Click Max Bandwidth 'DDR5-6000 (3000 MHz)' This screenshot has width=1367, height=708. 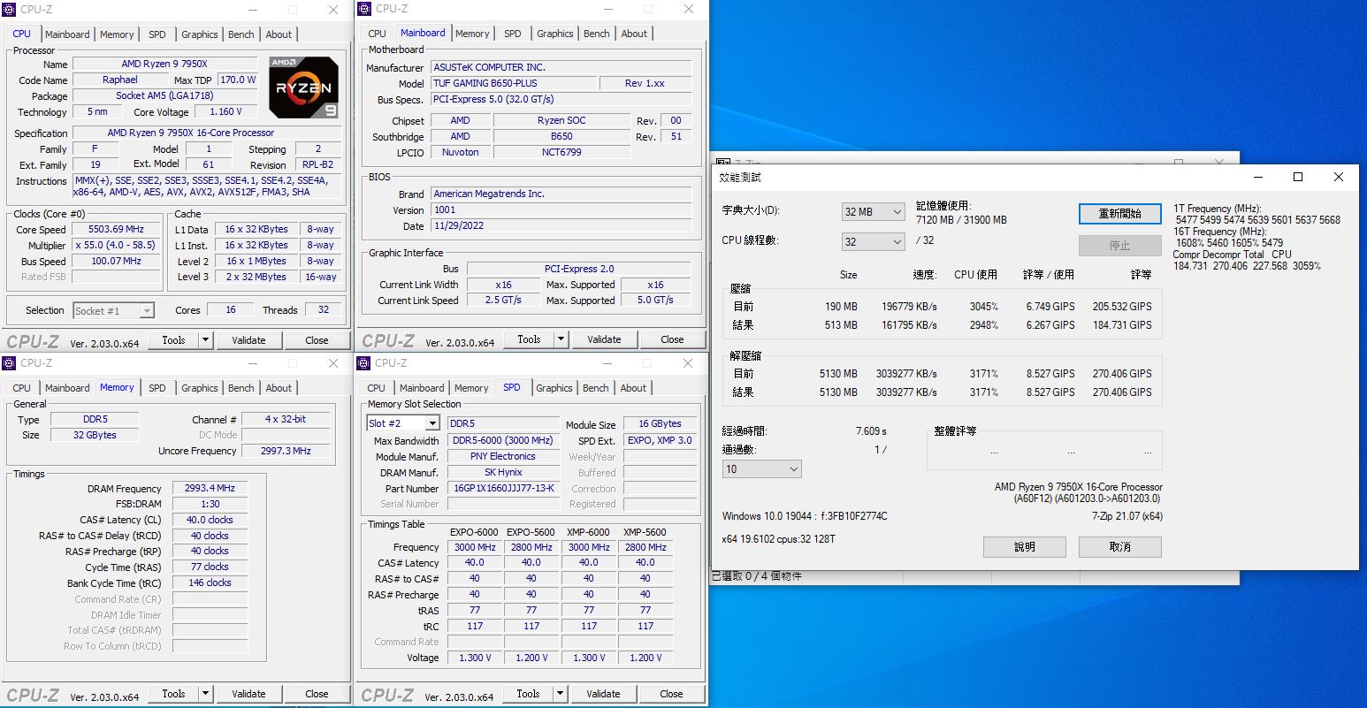tap(503, 440)
